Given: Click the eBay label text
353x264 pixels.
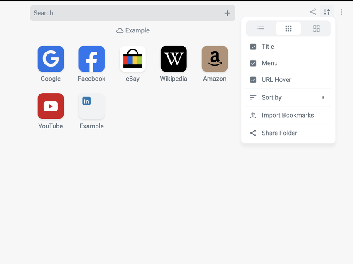Looking at the screenshot, I should click(x=132, y=79).
